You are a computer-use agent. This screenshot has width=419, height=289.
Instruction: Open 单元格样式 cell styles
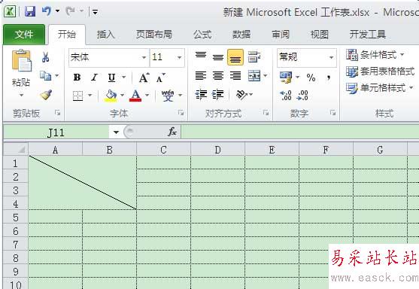[379, 88]
